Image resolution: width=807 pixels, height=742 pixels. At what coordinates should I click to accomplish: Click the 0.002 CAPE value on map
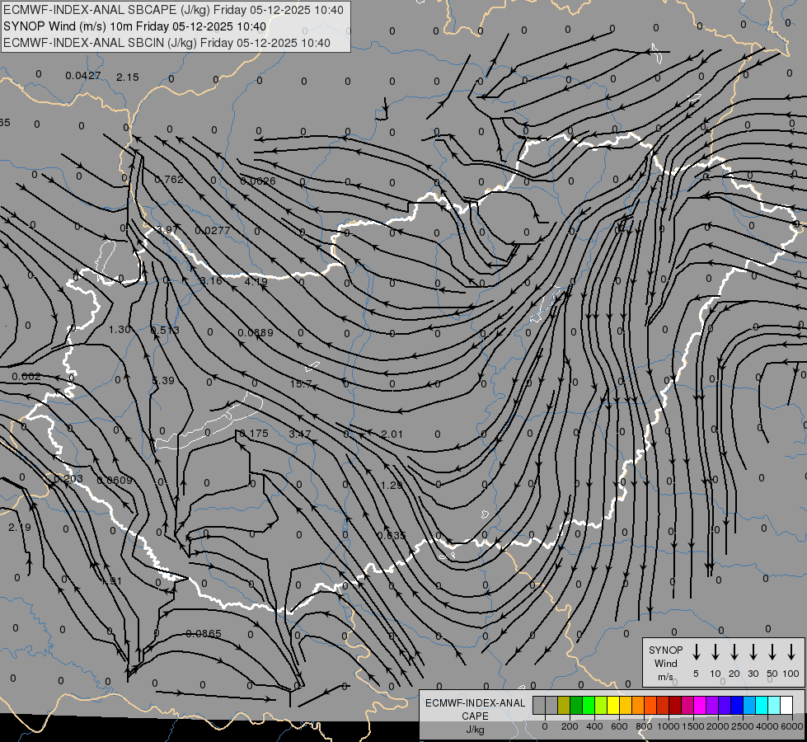pos(26,377)
